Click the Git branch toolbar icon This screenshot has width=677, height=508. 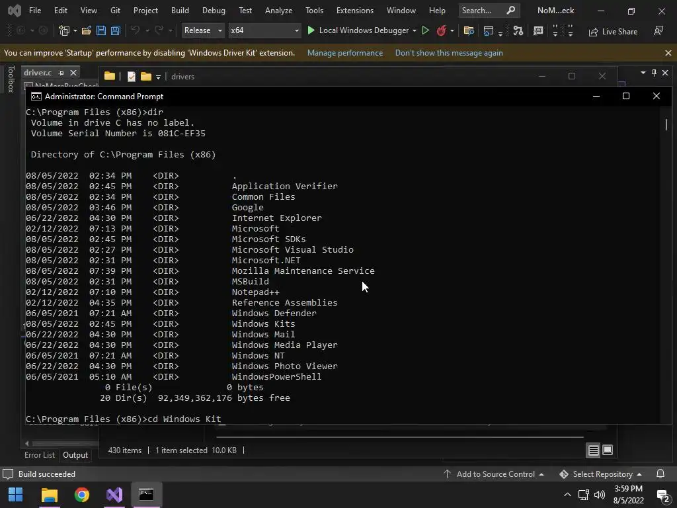click(x=518, y=30)
